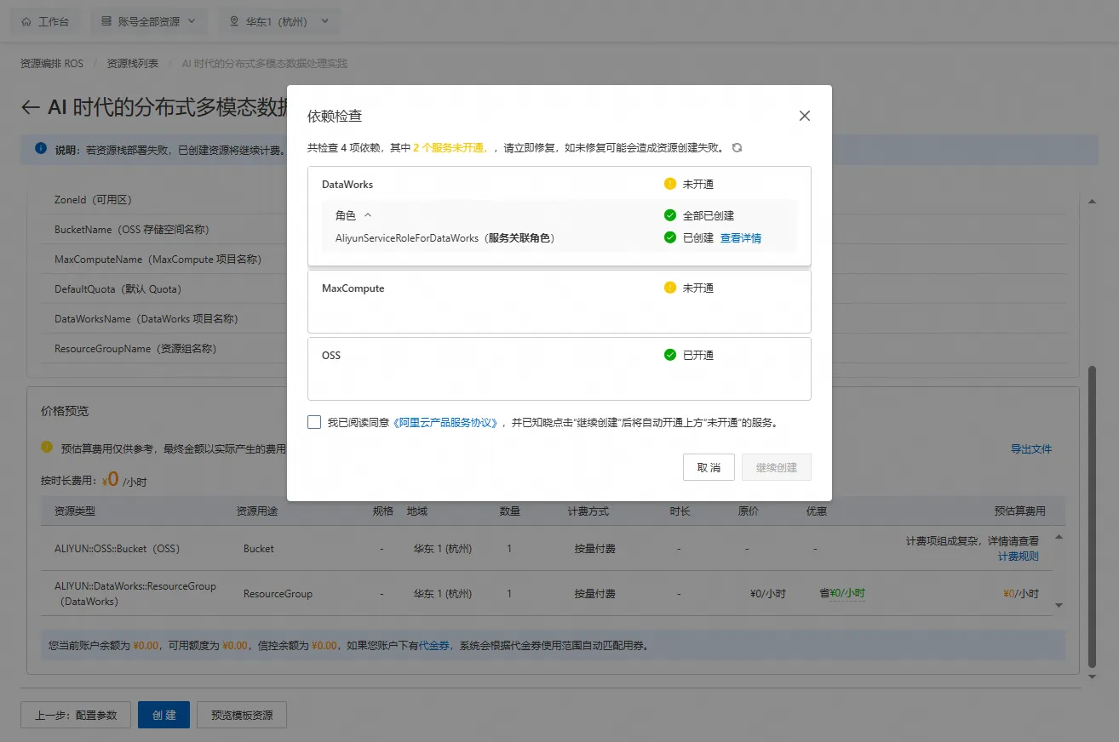
Task: Click the back arrow beside page title
Action: pos(30,107)
